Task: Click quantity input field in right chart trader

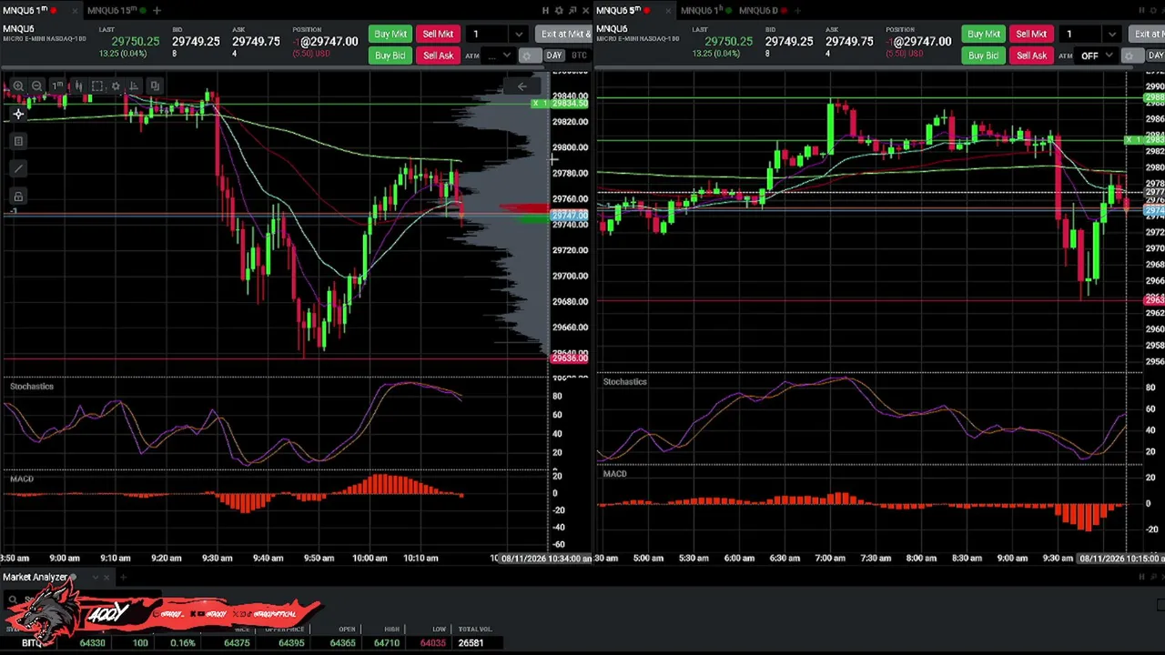Action: [x=1080, y=35]
